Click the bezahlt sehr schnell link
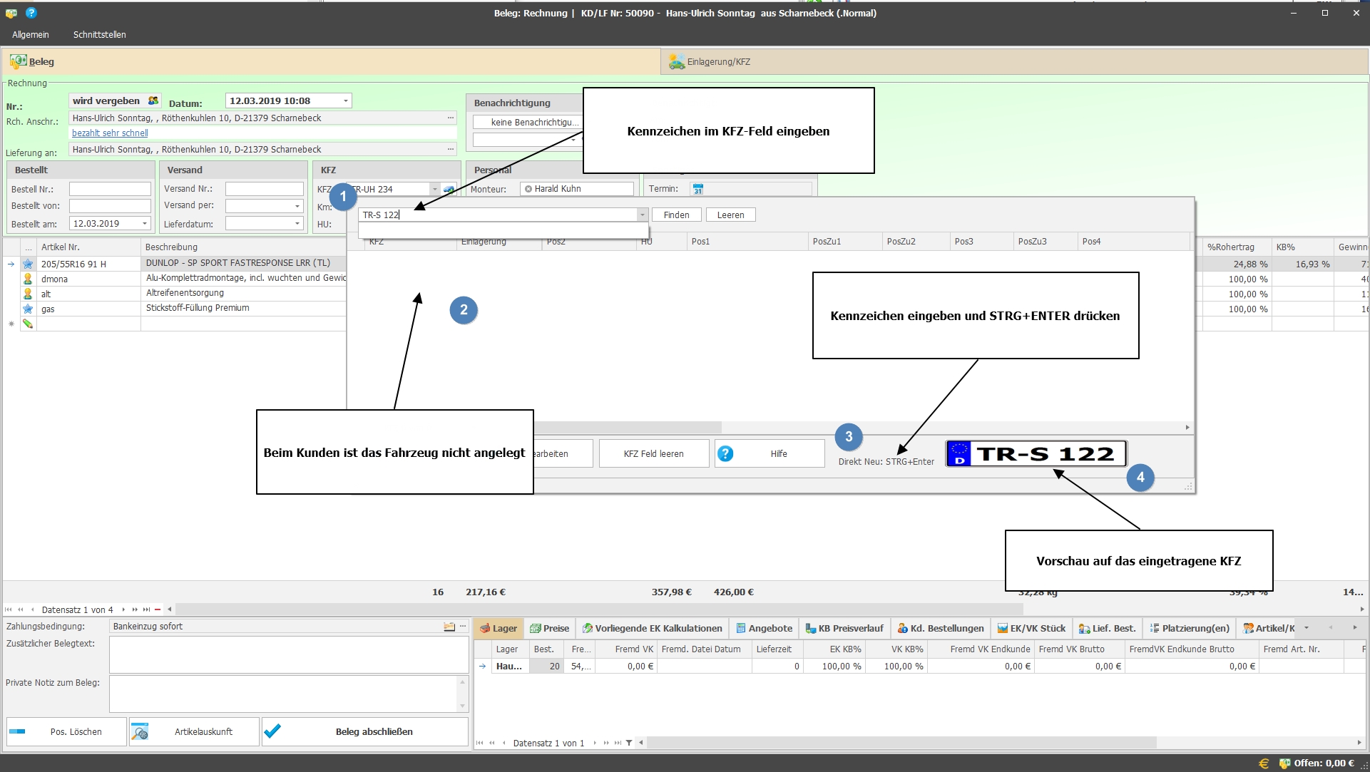Image resolution: width=1370 pixels, height=772 pixels. pyautogui.click(x=110, y=133)
